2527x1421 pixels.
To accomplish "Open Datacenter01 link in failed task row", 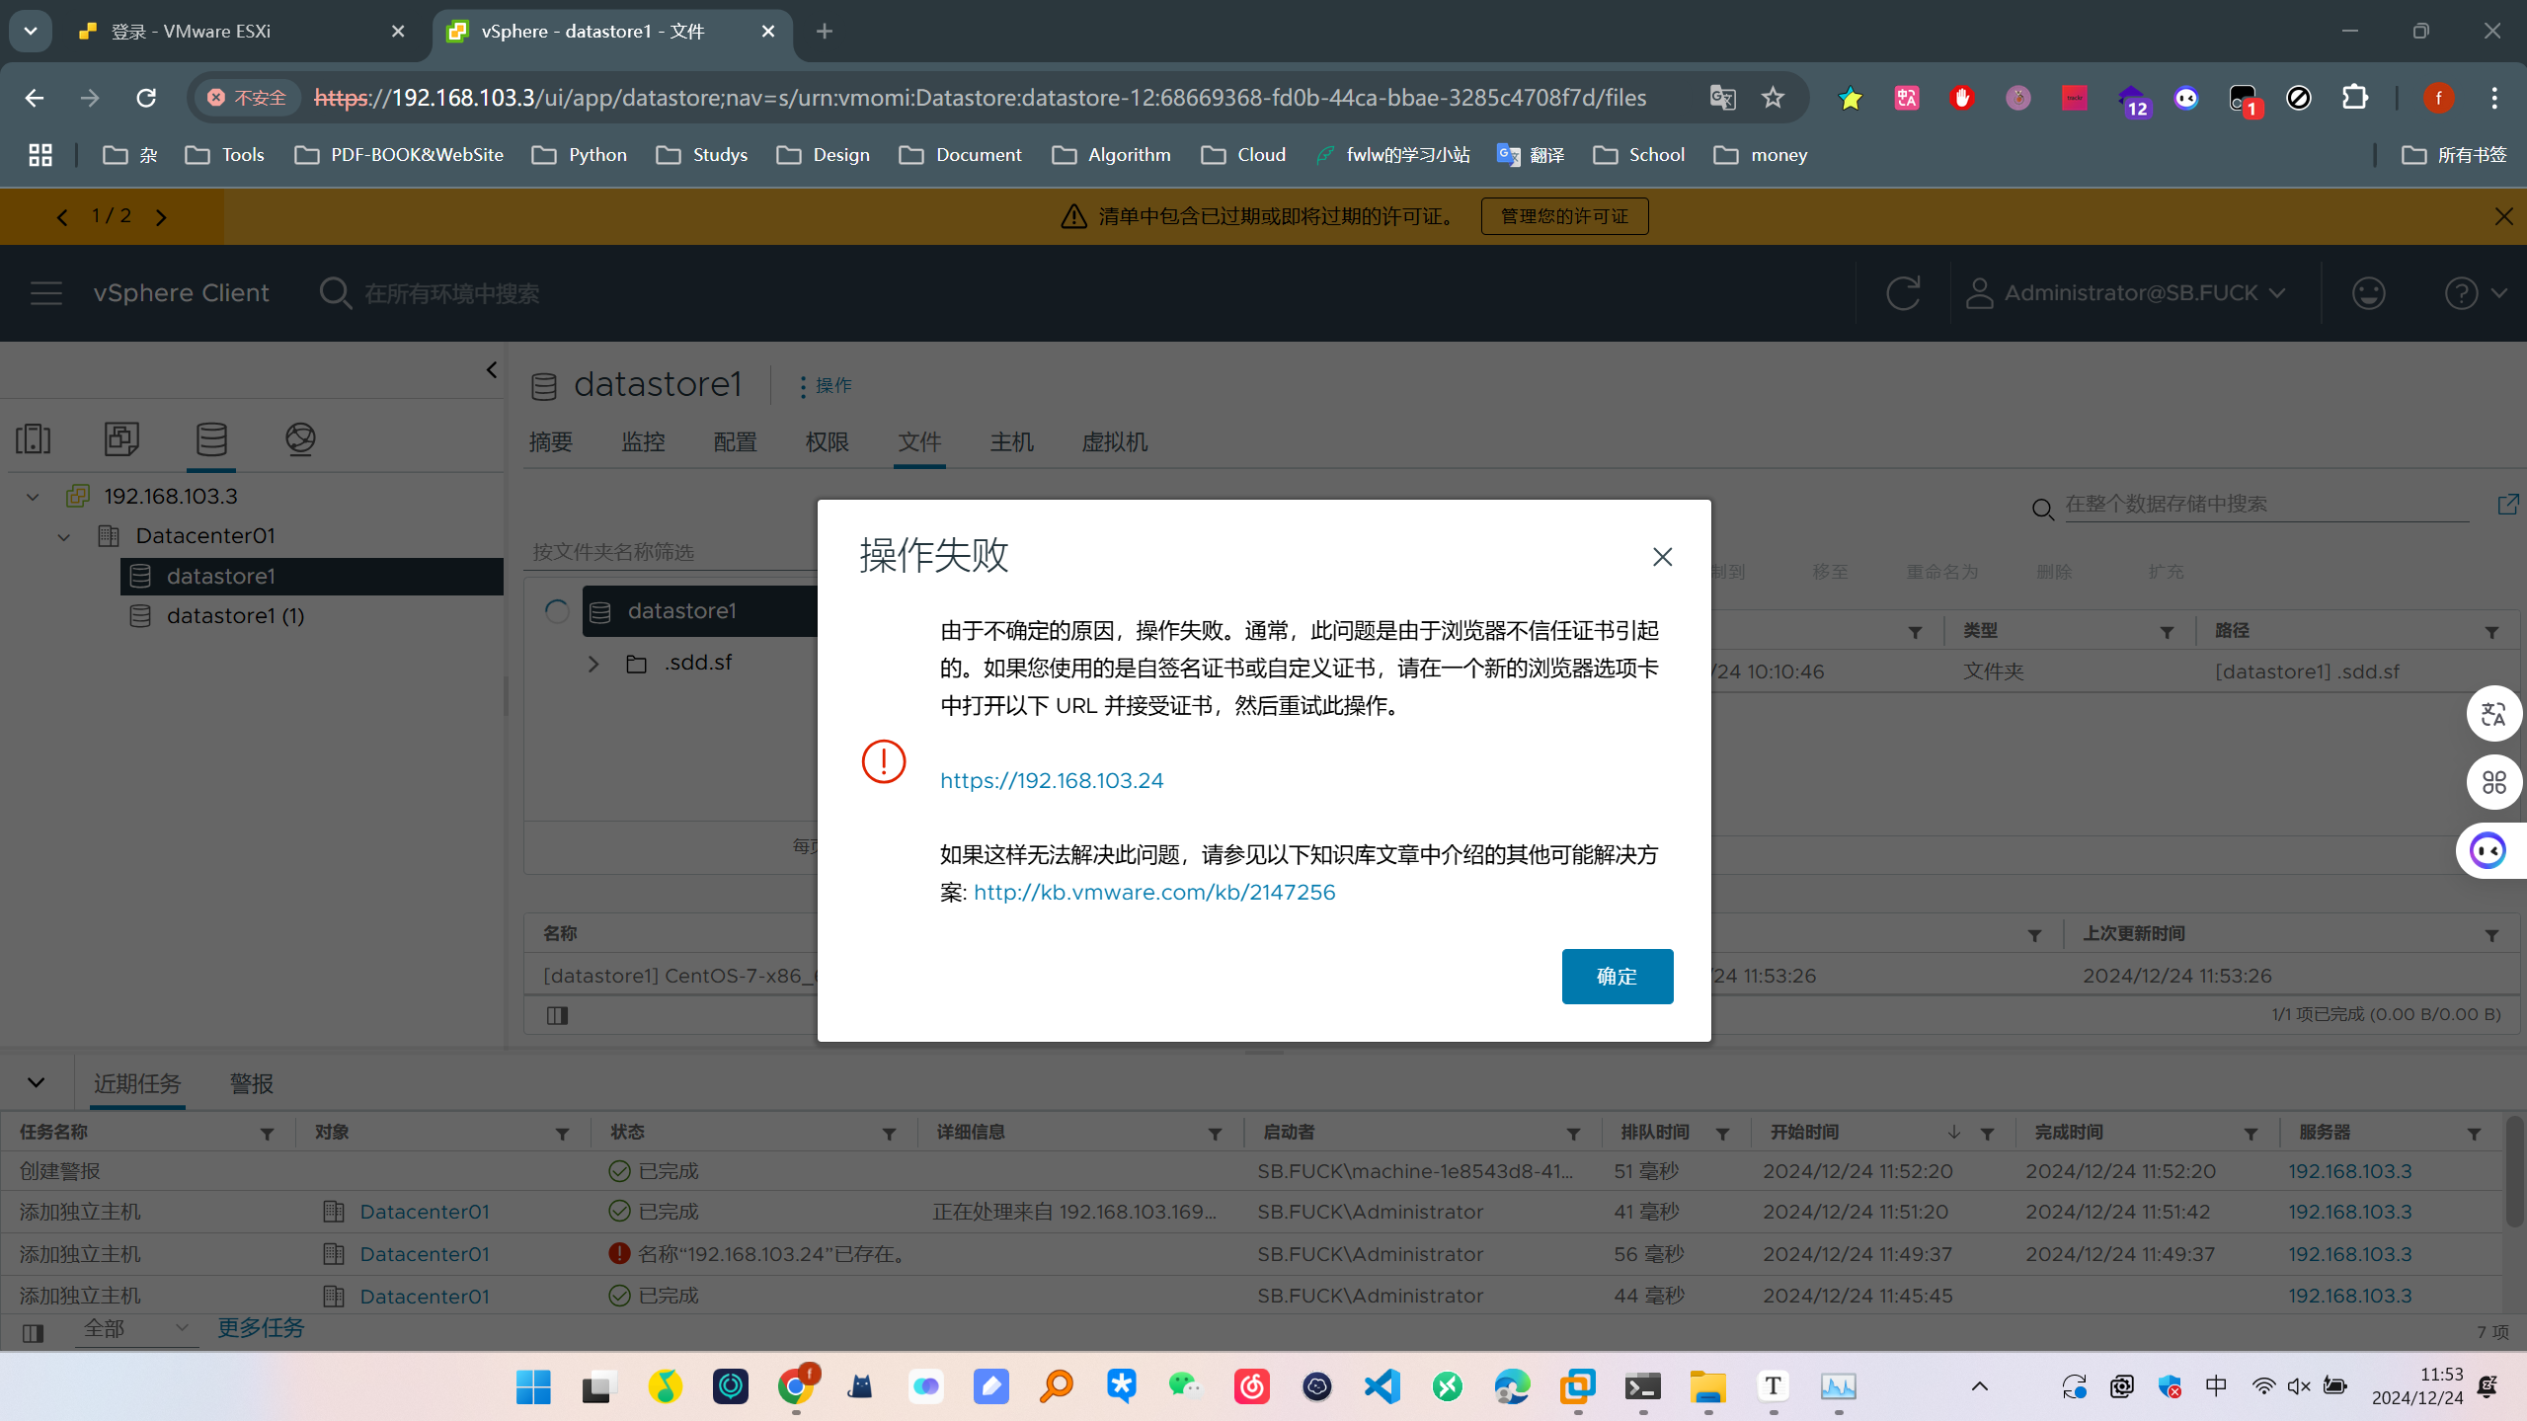I will tap(425, 1254).
